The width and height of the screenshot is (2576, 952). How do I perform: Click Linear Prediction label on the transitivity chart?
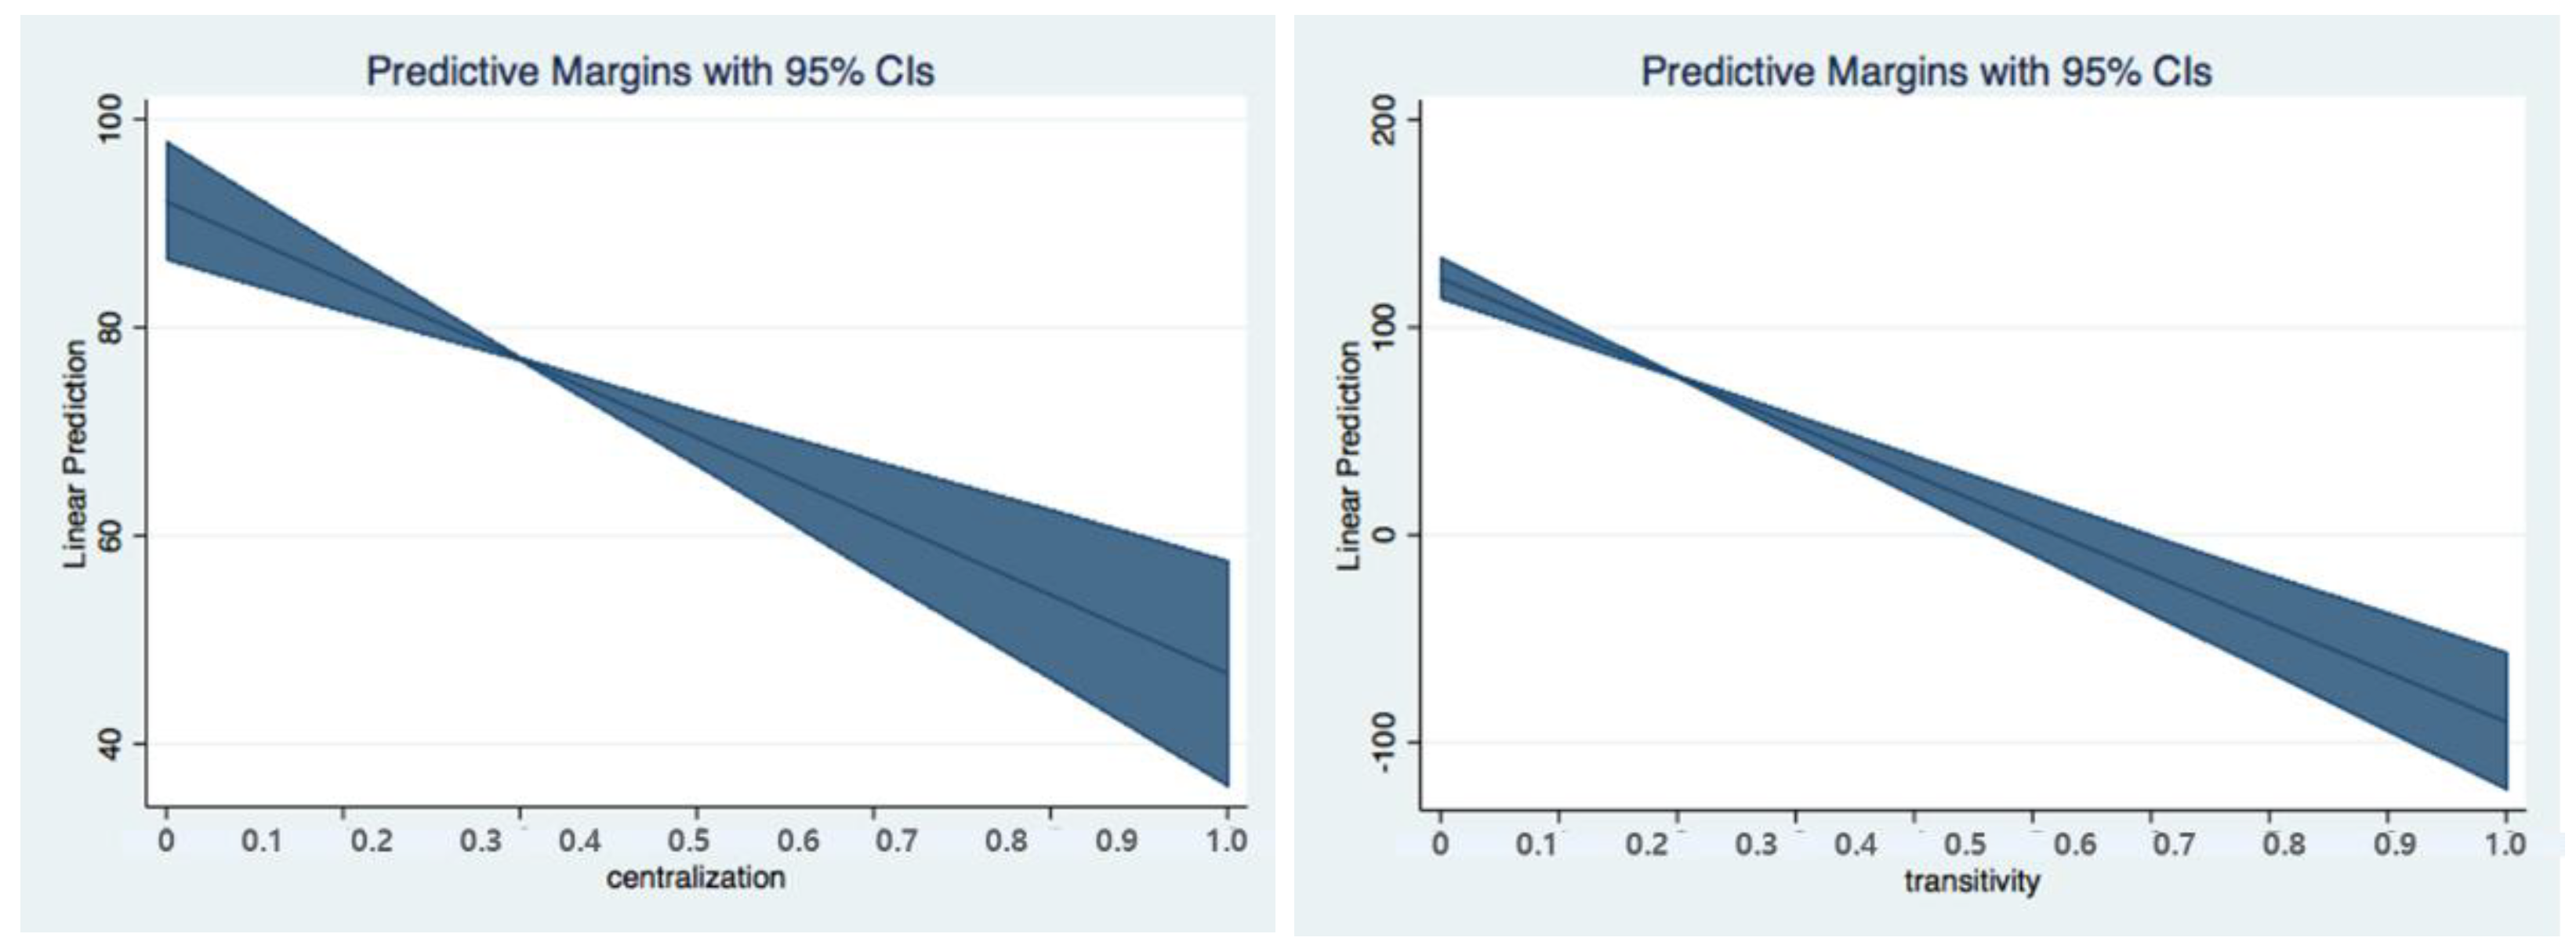[x=1349, y=456]
